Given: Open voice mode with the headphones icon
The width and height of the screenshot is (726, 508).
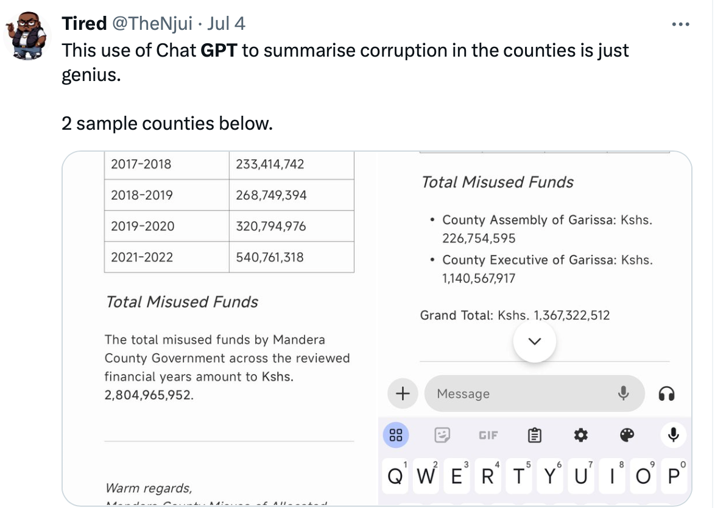Looking at the screenshot, I should click(x=666, y=393).
